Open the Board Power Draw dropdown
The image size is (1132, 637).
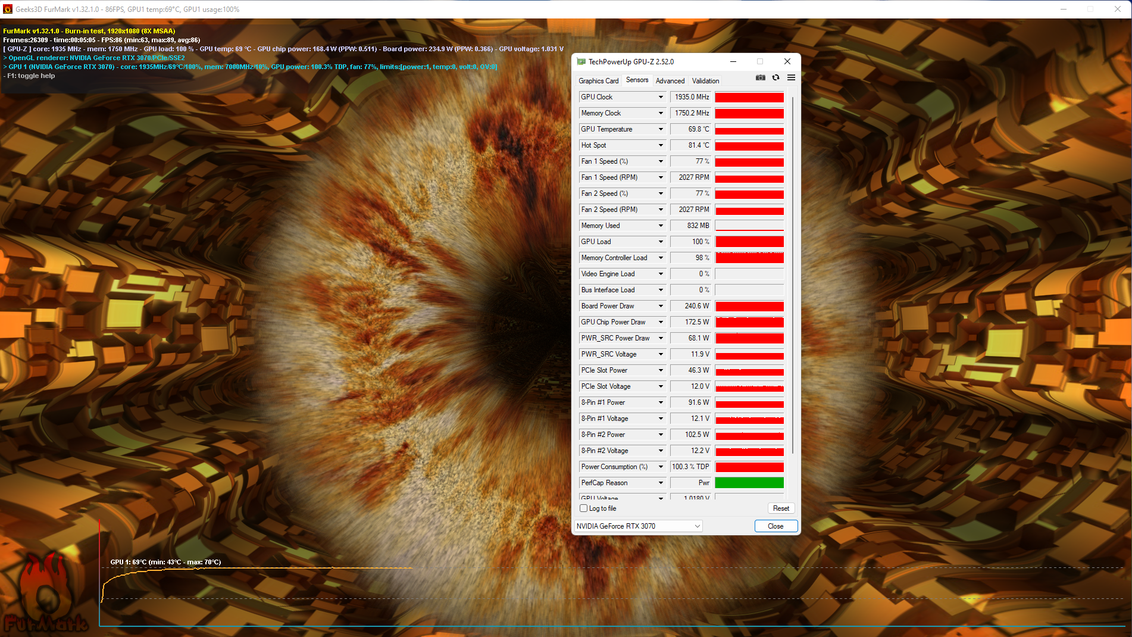[661, 306]
